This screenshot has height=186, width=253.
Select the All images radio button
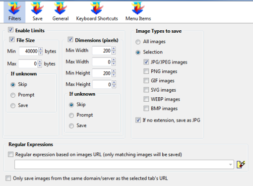tap(138, 42)
